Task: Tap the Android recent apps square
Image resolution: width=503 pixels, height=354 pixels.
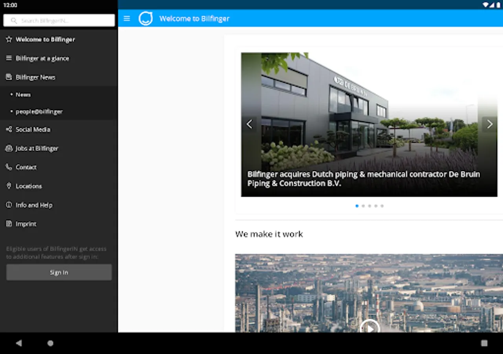Action: pyautogui.click(x=484, y=343)
